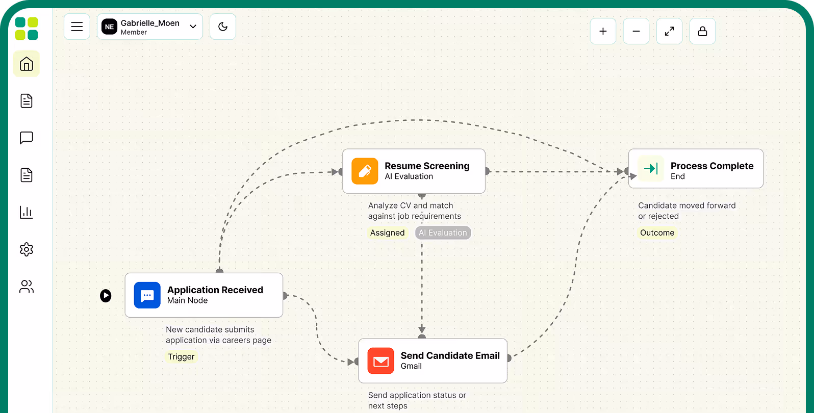This screenshot has width=814, height=413.
Task: Toggle dark mode moon icon
Action: point(223,27)
